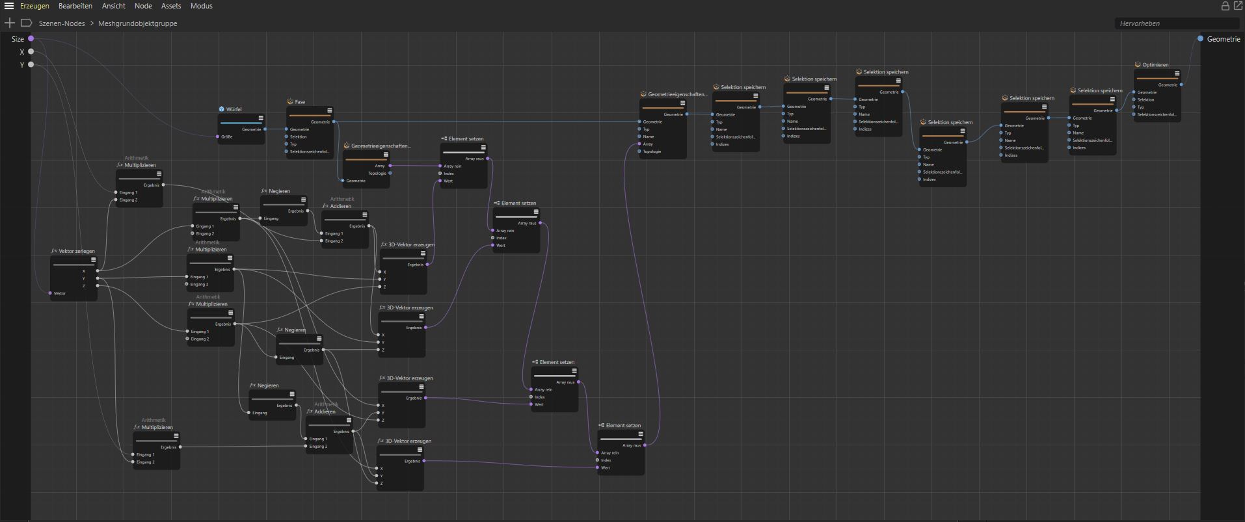Screen dimensions: 1245x522
Task: Open the hamburger menu icon
Action: (9, 6)
